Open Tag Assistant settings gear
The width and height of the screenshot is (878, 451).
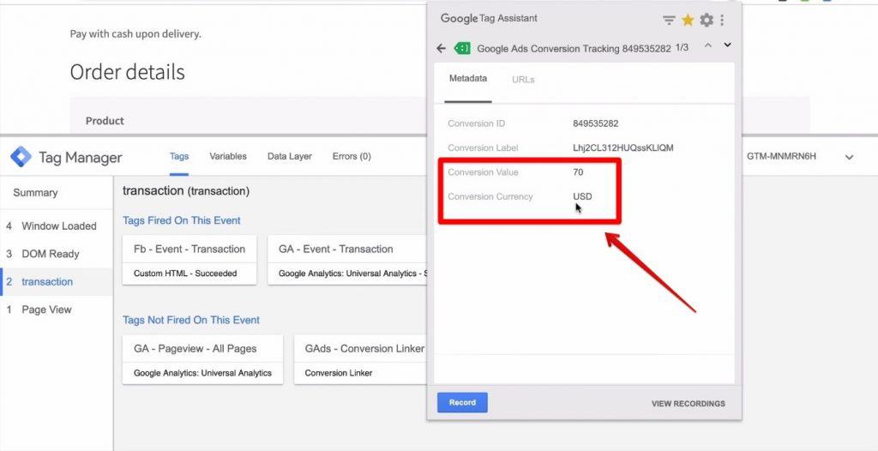pyautogui.click(x=707, y=21)
